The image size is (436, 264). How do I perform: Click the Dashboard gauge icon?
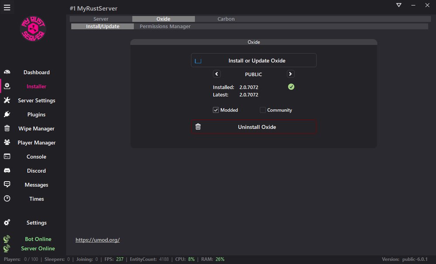7,72
